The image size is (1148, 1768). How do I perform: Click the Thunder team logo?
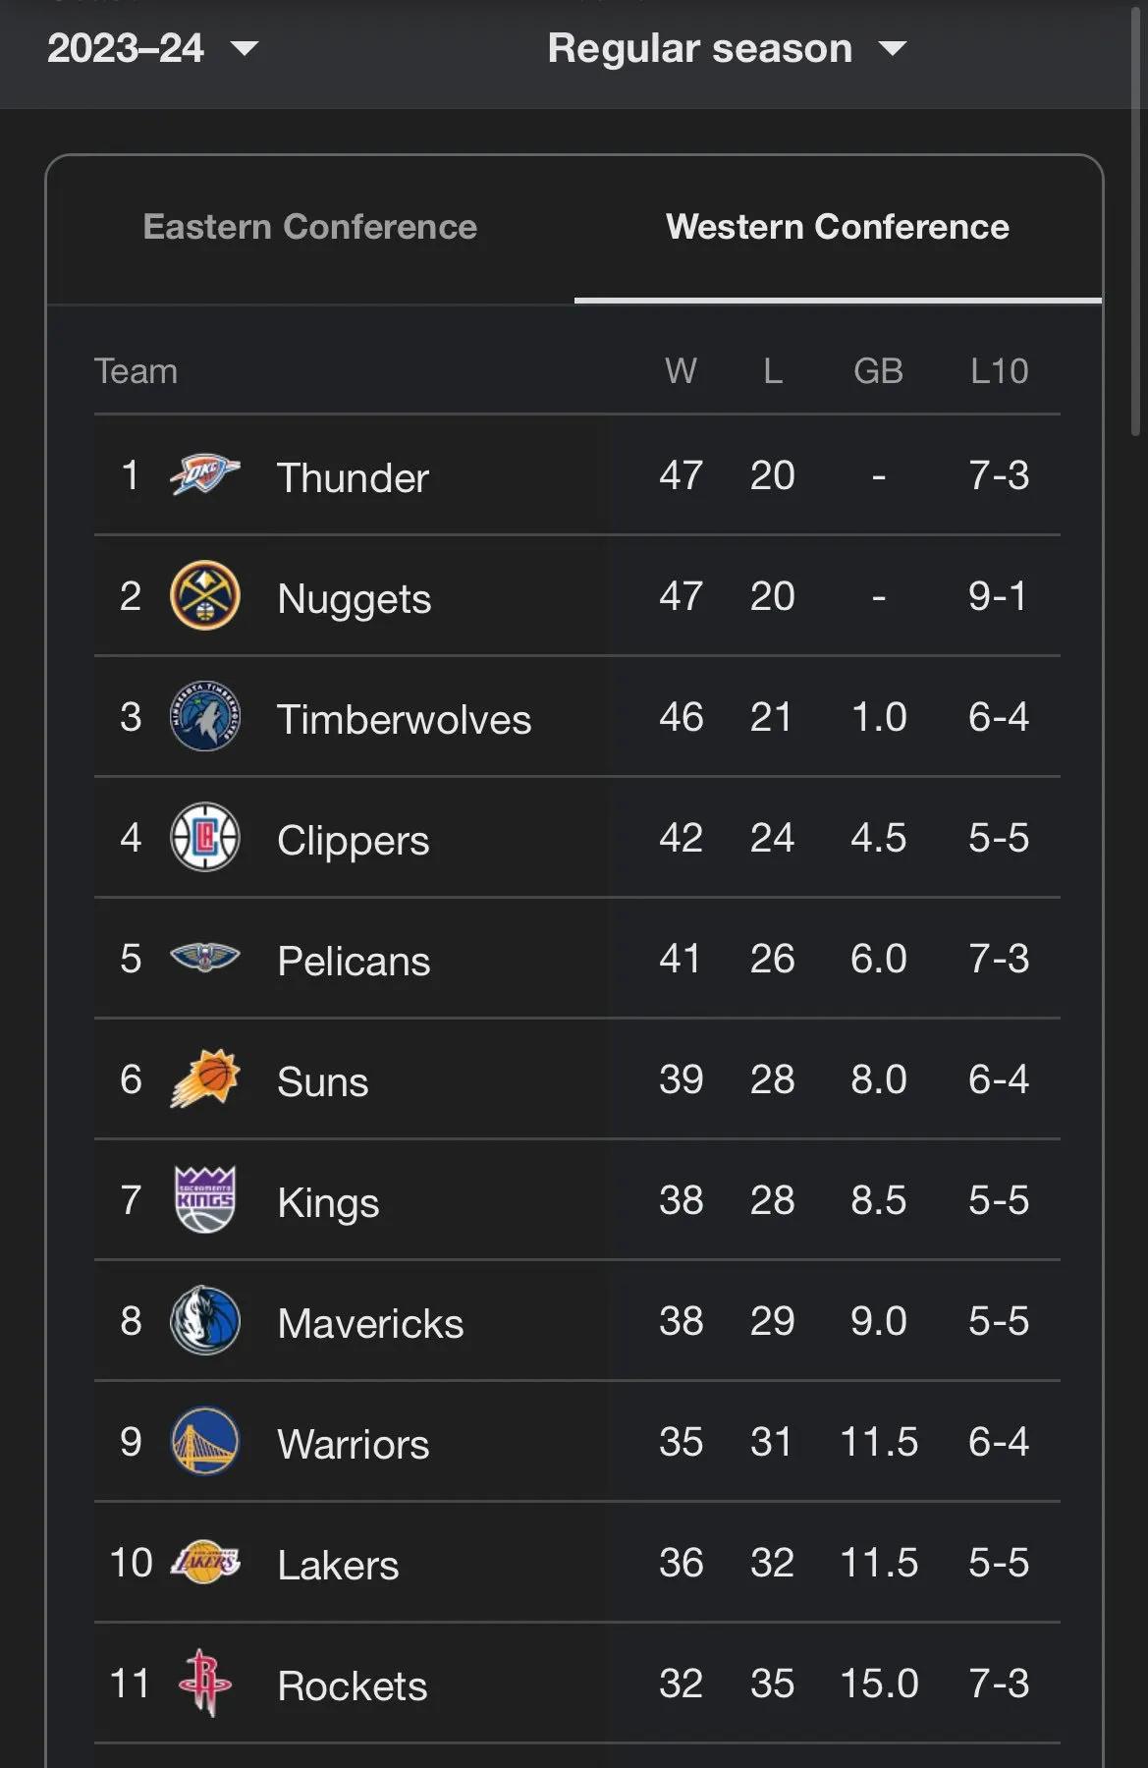pos(204,475)
